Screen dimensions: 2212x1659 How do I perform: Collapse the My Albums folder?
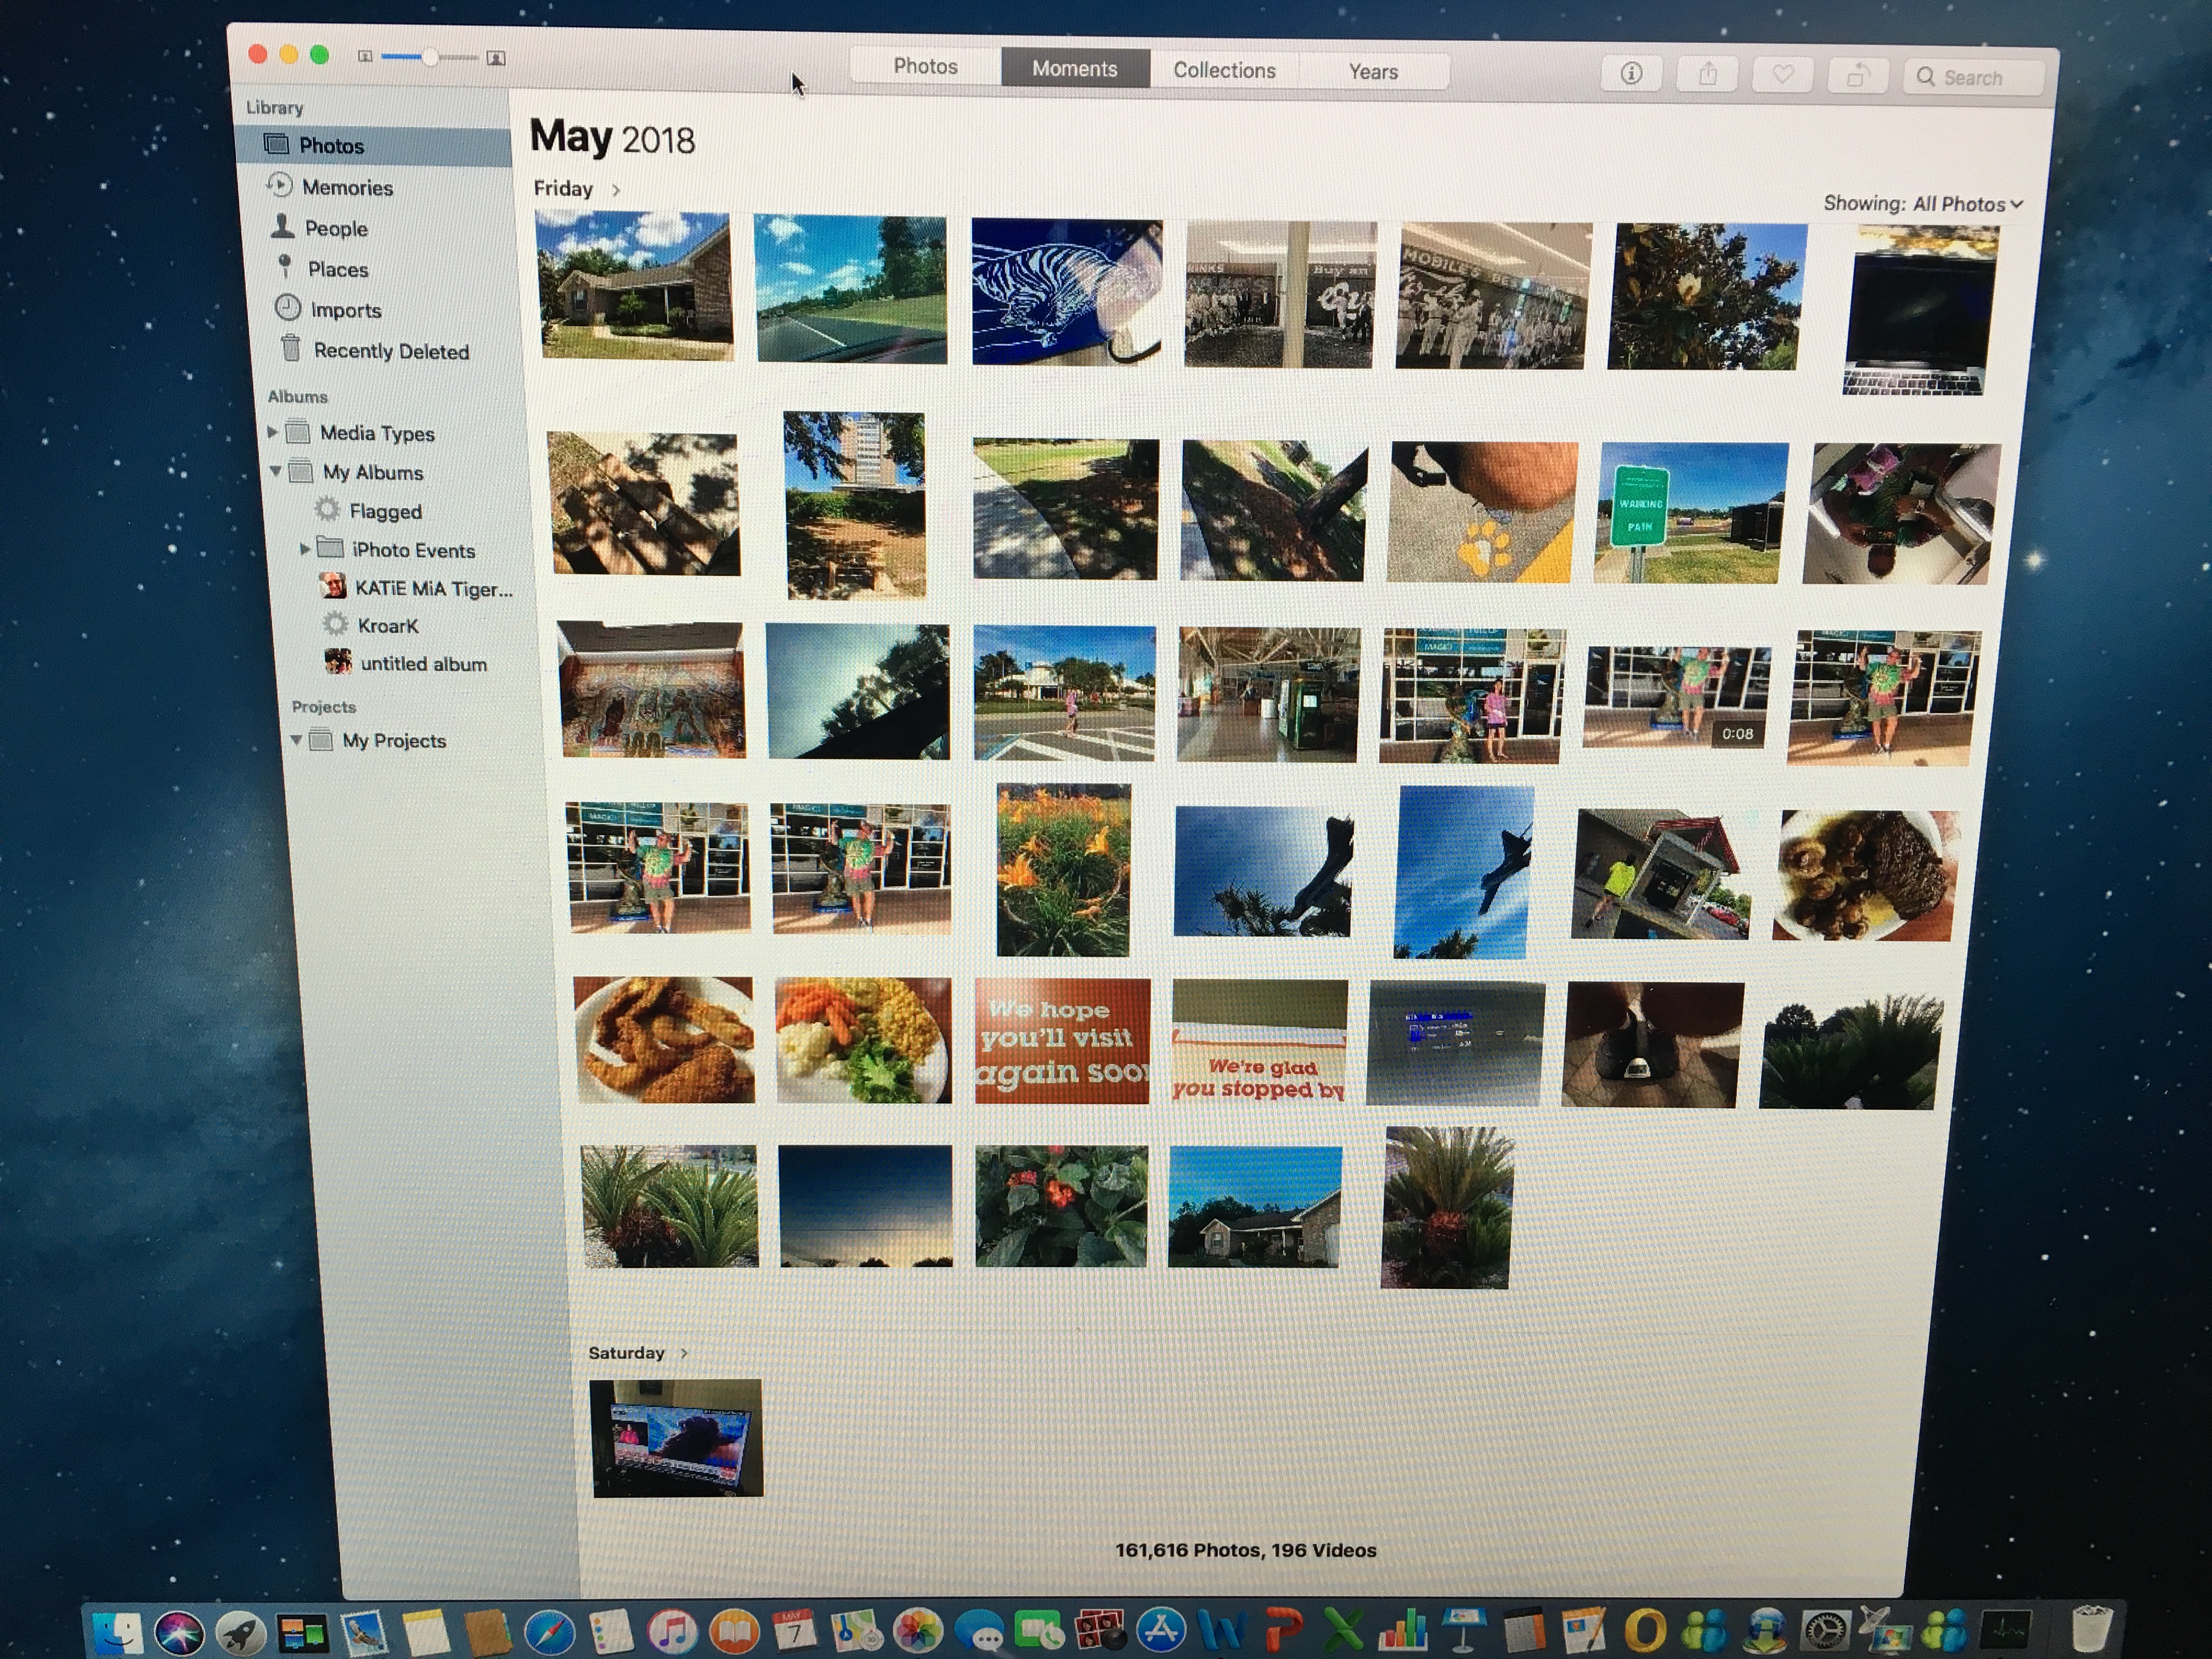click(x=276, y=470)
